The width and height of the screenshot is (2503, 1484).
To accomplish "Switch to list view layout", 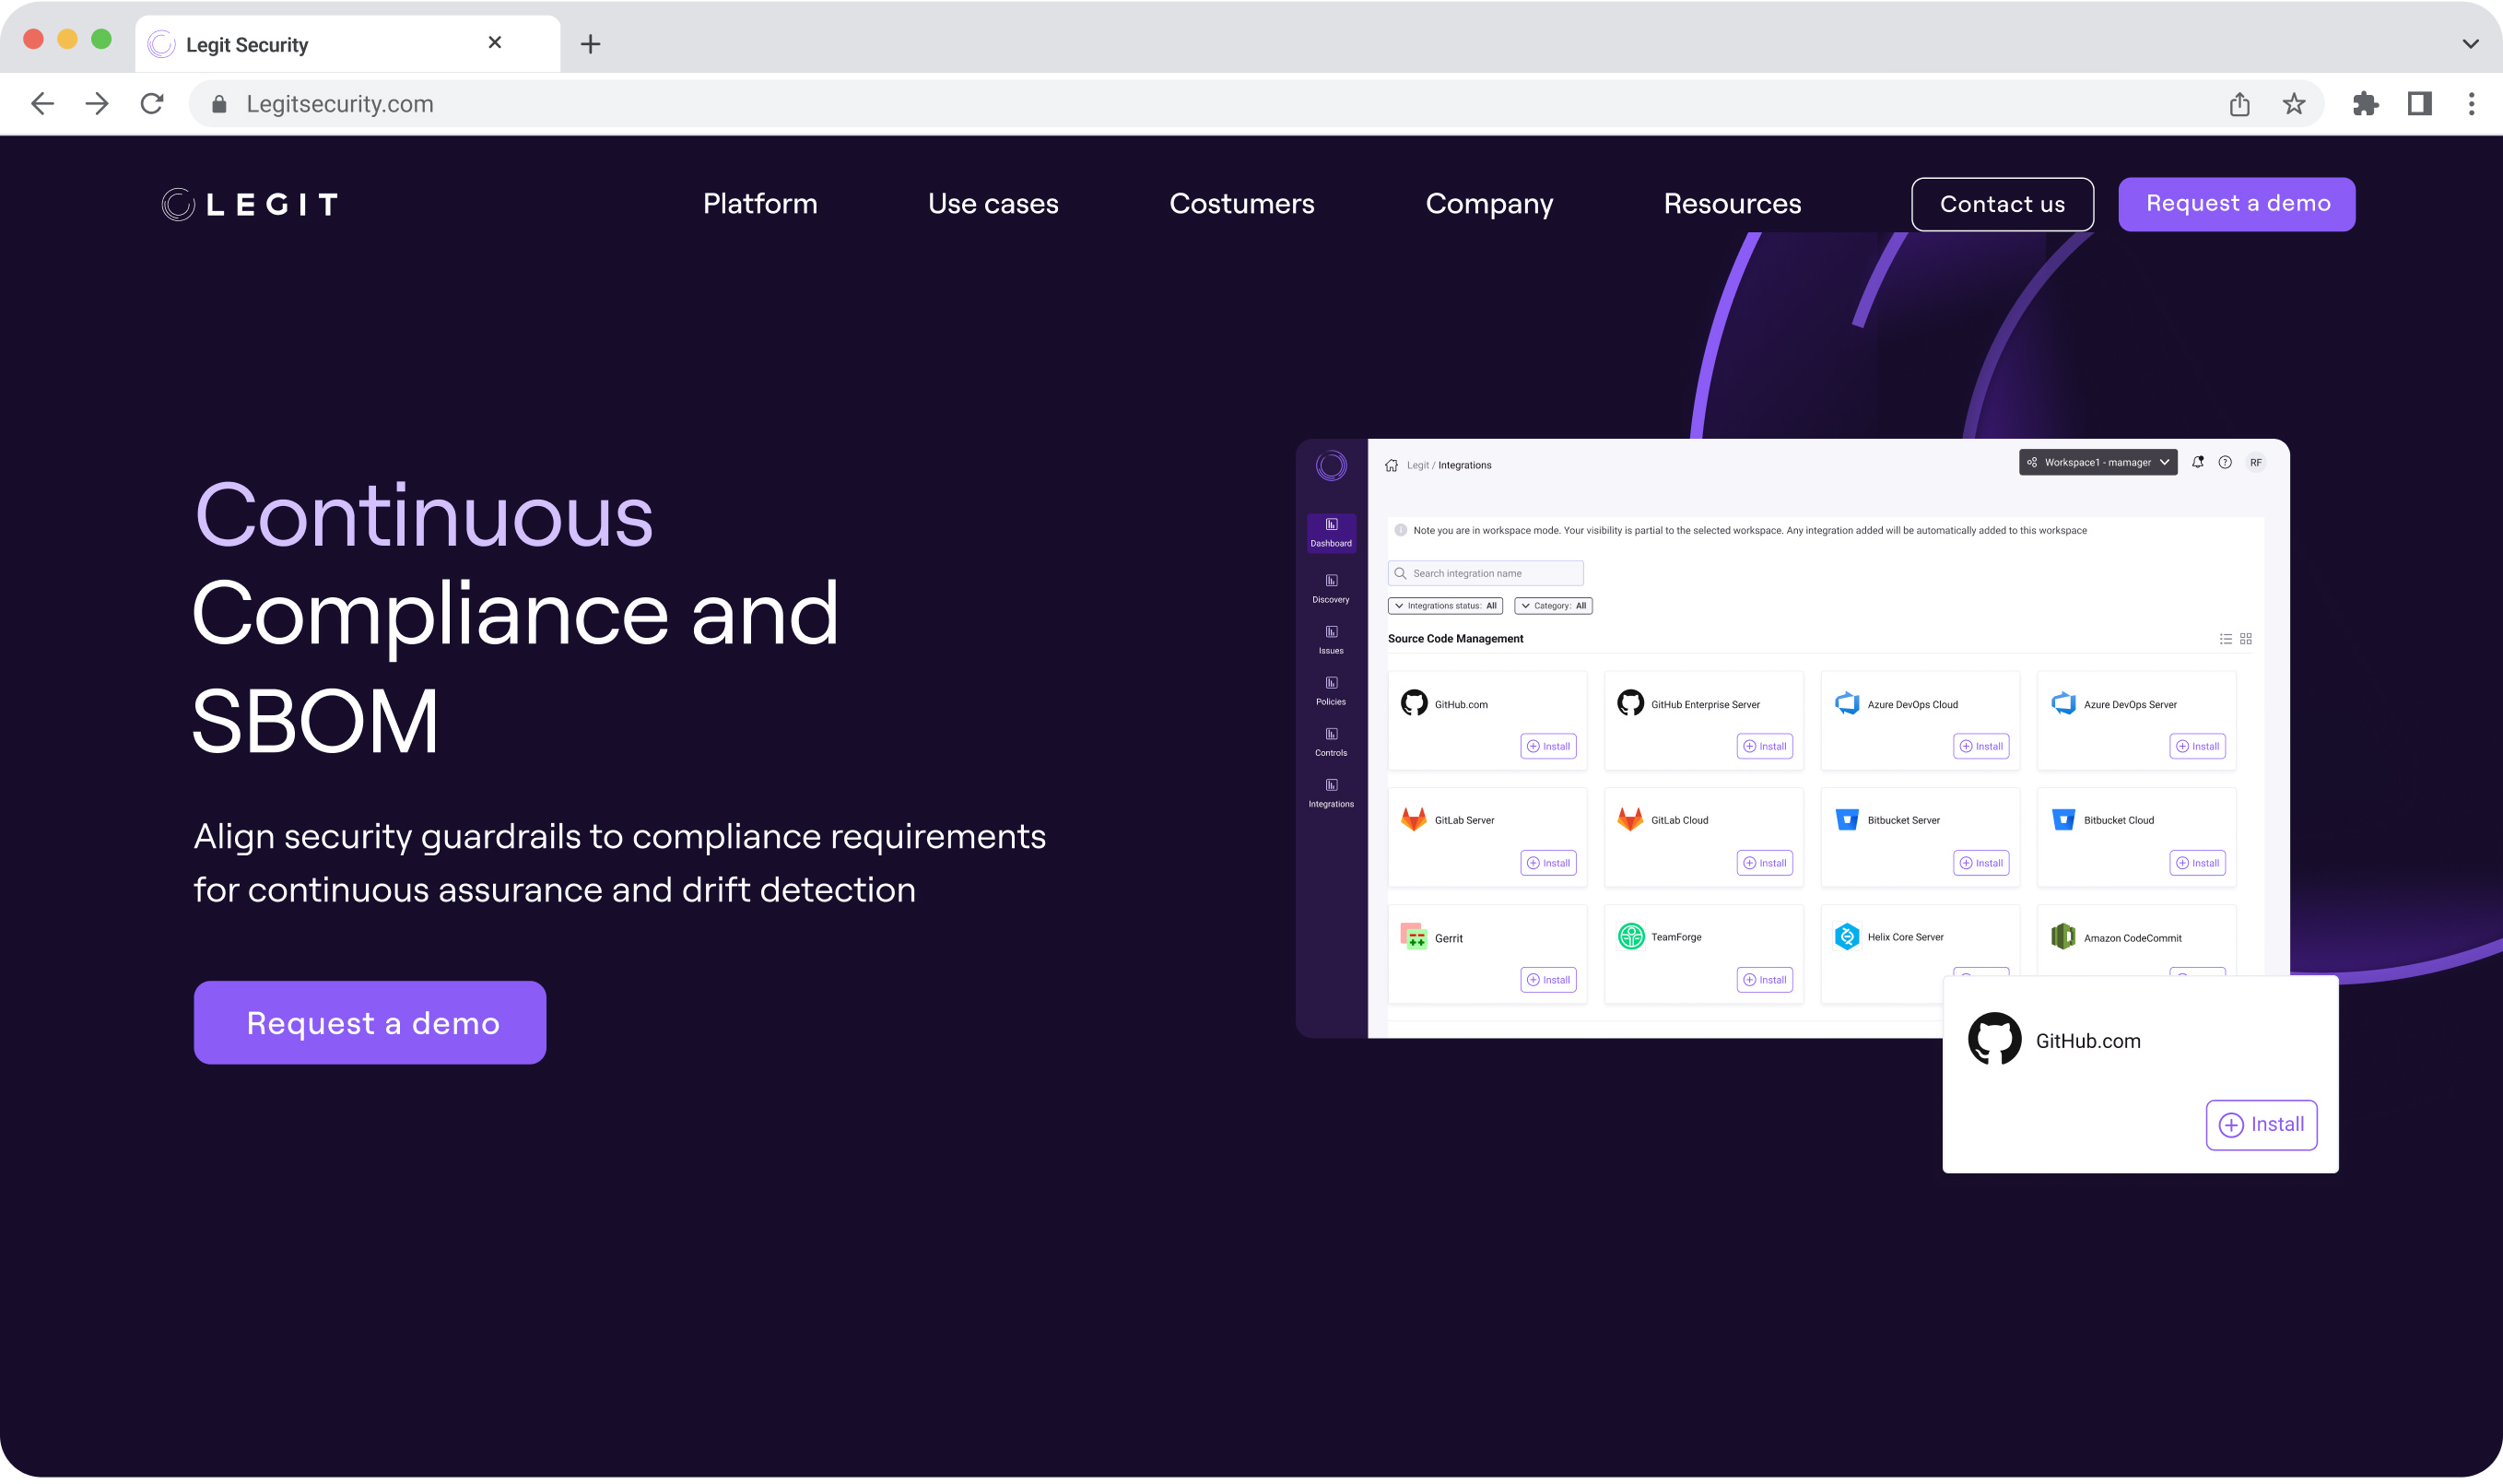I will point(2225,639).
